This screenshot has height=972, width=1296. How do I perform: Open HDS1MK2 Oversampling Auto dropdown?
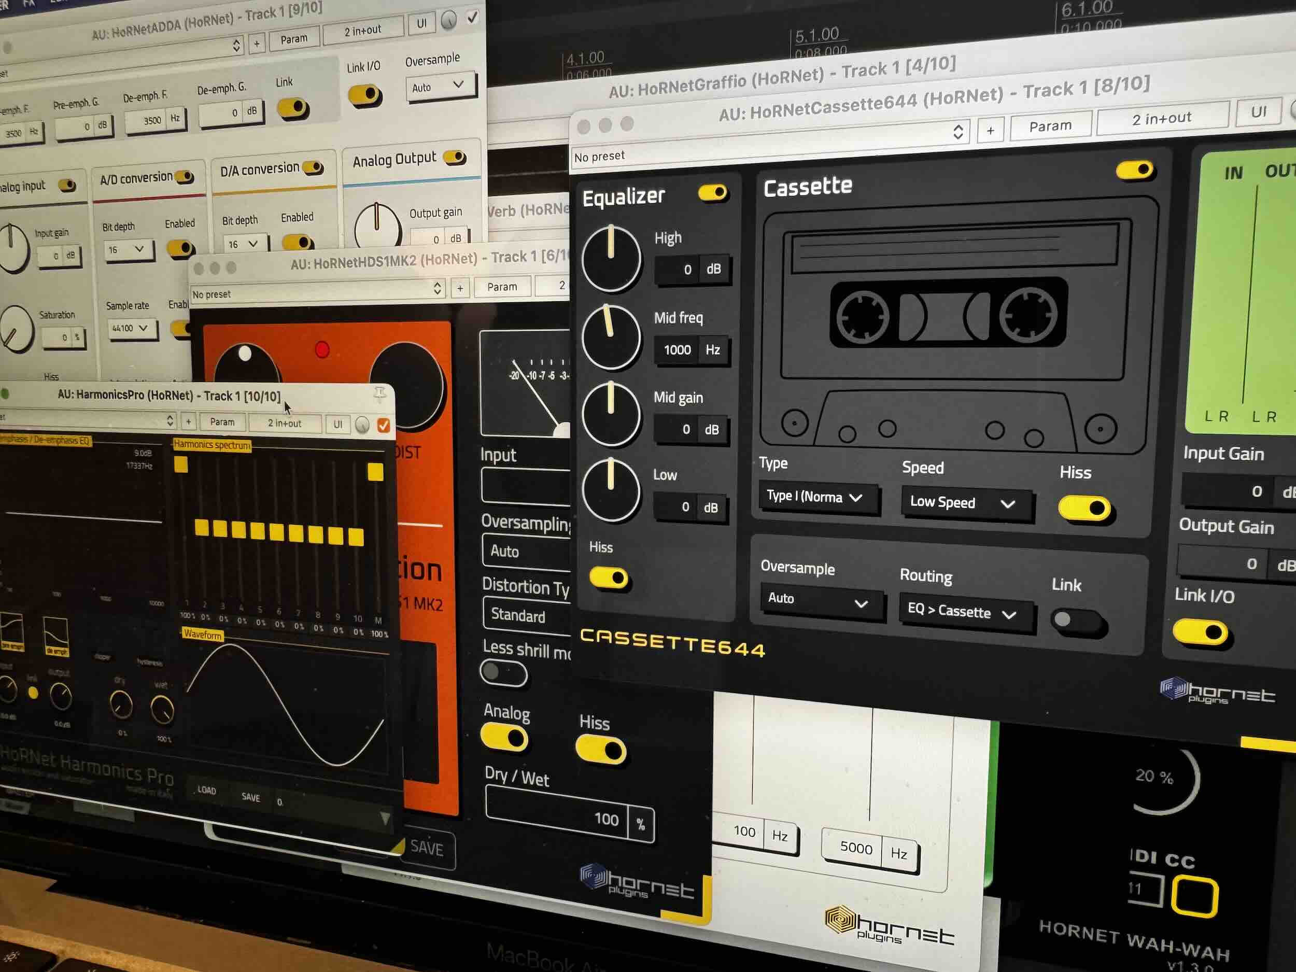tap(527, 552)
